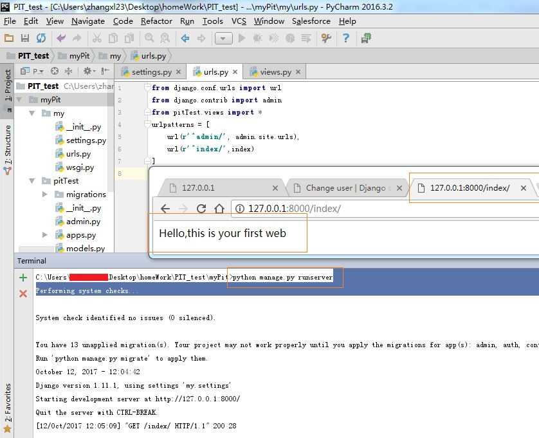The width and height of the screenshot is (539, 438).
Task: Click the myPit breadcrumb
Action: click(74, 56)
